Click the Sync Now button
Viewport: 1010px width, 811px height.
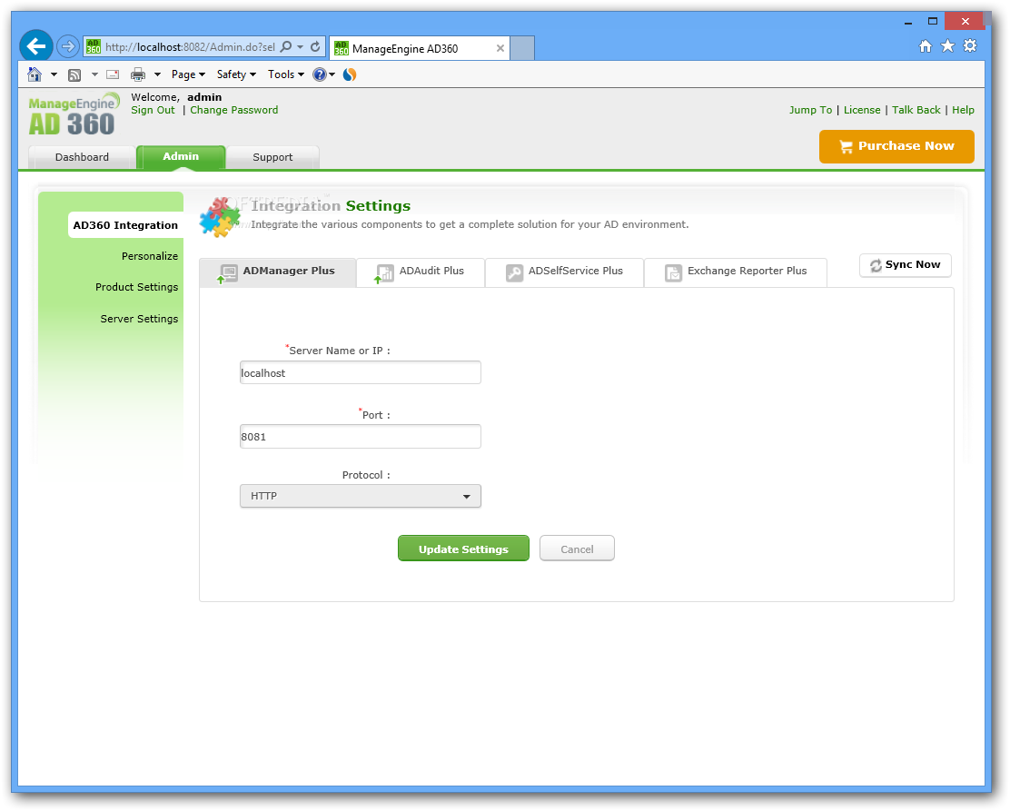tap(905, 265)
